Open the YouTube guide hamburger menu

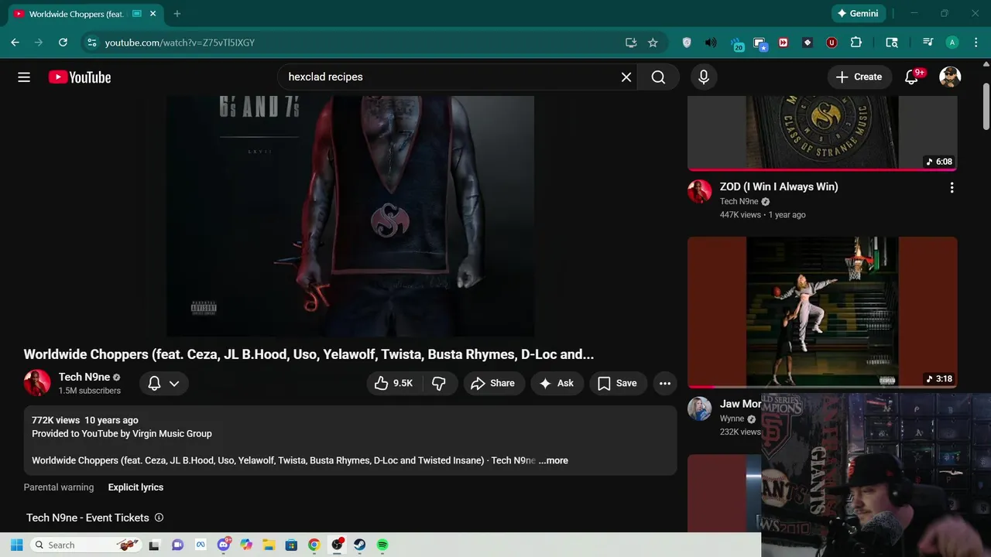pos(24,77)
